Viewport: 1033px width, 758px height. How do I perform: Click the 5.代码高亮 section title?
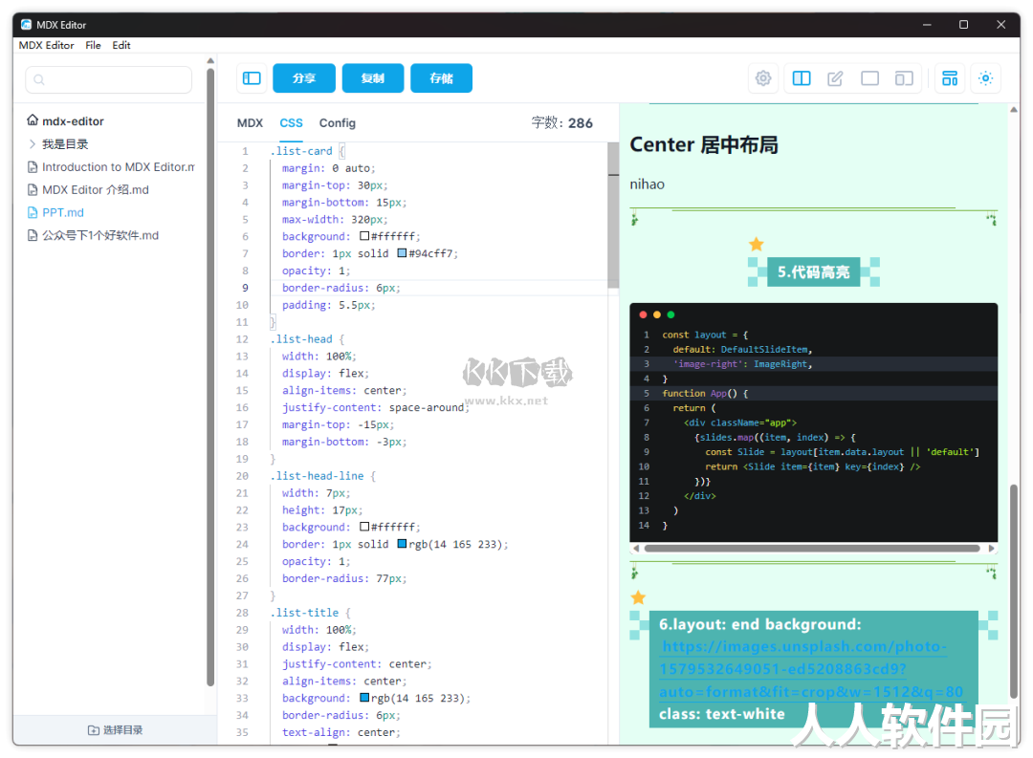coord(814,272)
